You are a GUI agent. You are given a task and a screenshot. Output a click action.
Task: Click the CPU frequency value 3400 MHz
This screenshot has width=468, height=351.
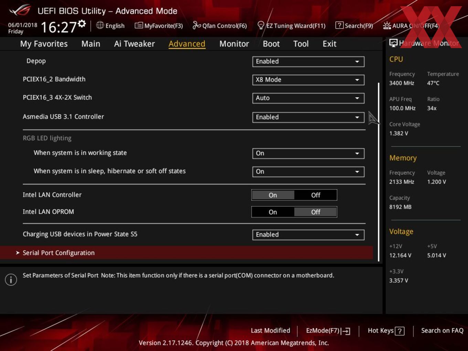pos(402,83)
